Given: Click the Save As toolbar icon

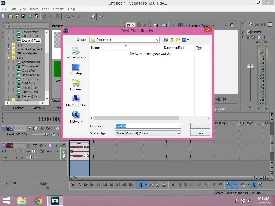Looking at the screenshot, I should (23, 16).
